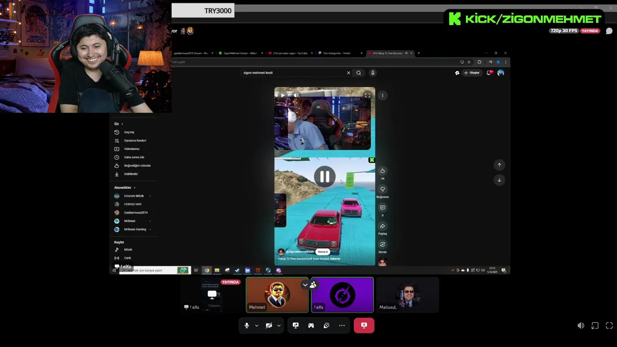The height and width of the screenshot is (347, 617).
Task: Open File Explorer from the taskbar
Action: point(217,270)
